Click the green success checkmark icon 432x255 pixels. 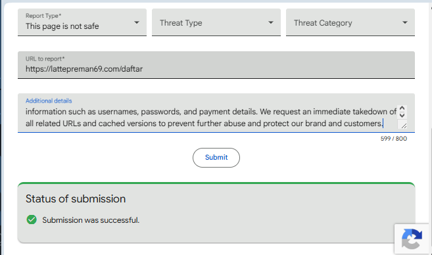point(32,220)
